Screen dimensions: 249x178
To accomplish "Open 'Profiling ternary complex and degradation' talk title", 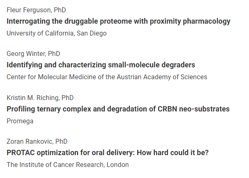I will (x=118, y=109).
